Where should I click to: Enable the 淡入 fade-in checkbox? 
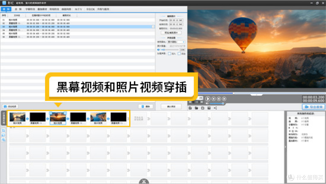coord(169,54)
